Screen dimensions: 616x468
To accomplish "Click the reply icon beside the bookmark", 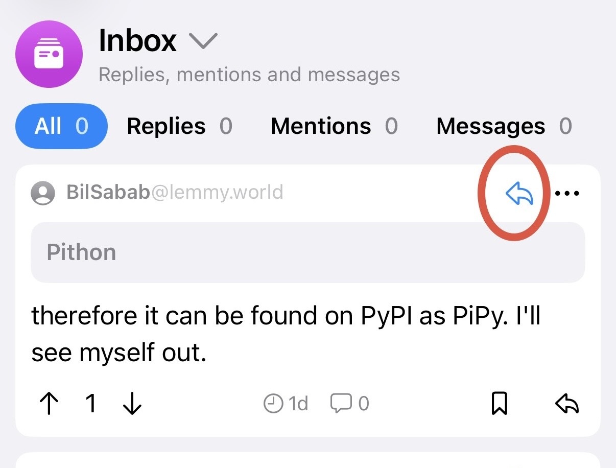I will click(x=566, y=404).
